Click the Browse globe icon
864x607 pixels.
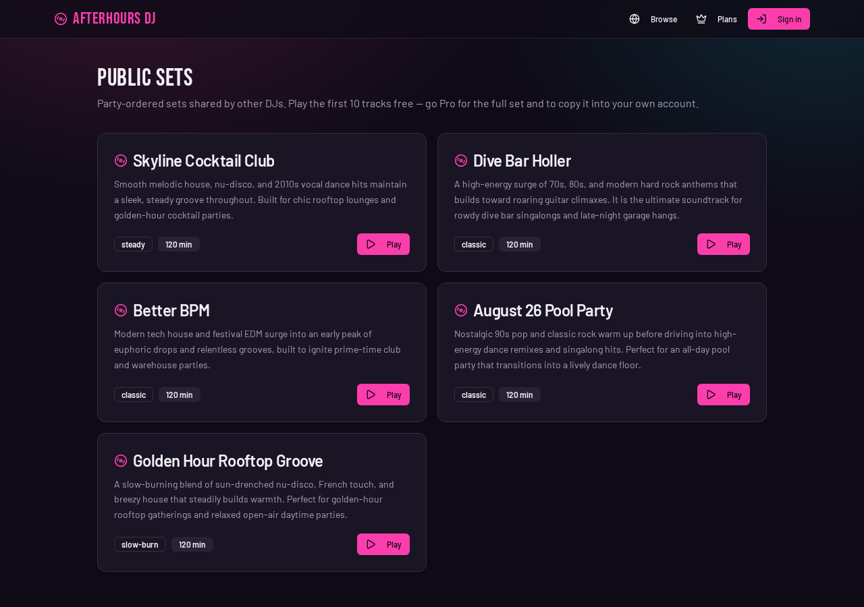click(634, 19)
